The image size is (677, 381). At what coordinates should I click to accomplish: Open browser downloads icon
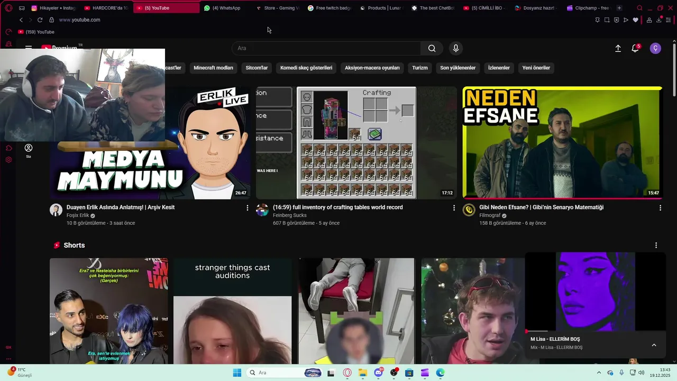coord(659,20)
